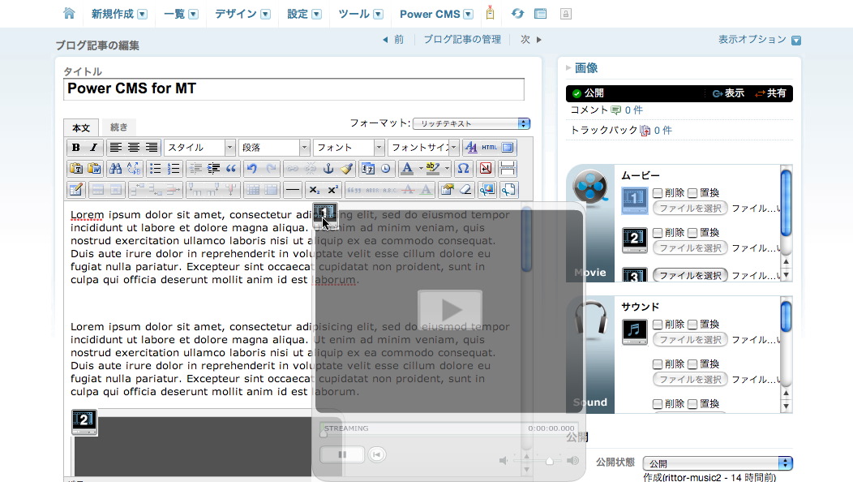
Task: Insert a numbered list
Action: pyautogui.click(x=173, y=169)
